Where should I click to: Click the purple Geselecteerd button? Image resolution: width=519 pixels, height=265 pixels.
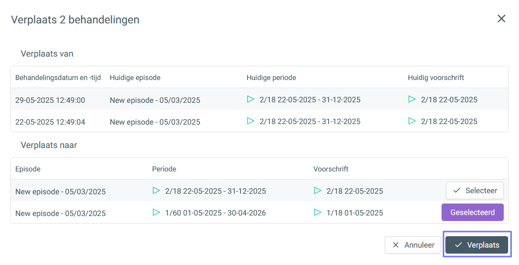point(472,212)
